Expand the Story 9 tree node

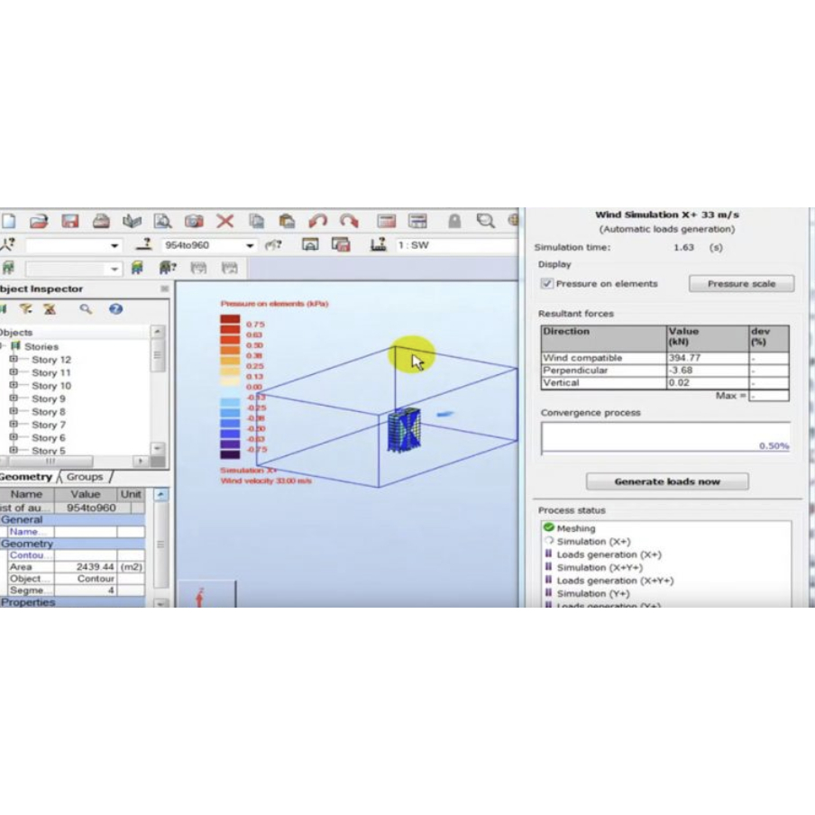14,398
